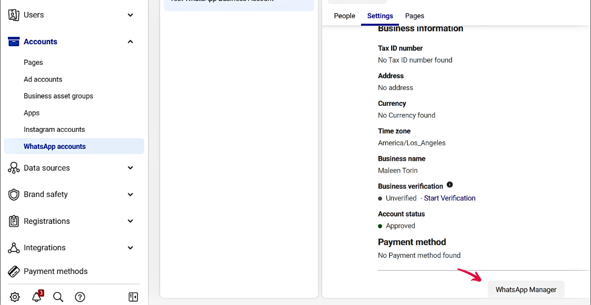The height and width of the screenshot is (305, 591).
Task: Click the Registrations label
Action: 47,221
